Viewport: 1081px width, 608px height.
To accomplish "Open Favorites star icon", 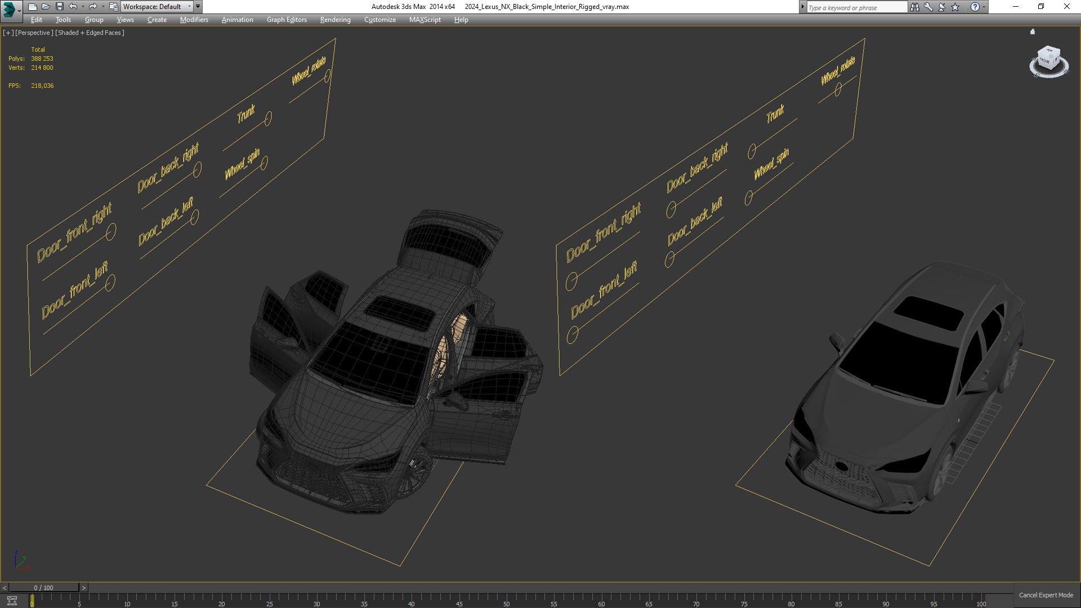I will pyautogui.click(x=955, y=7).
